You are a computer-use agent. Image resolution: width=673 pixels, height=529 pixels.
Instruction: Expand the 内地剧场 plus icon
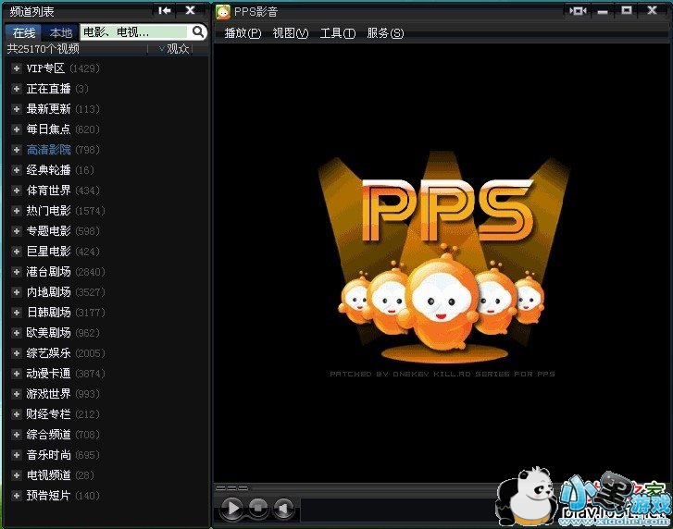tap(17, 292)
